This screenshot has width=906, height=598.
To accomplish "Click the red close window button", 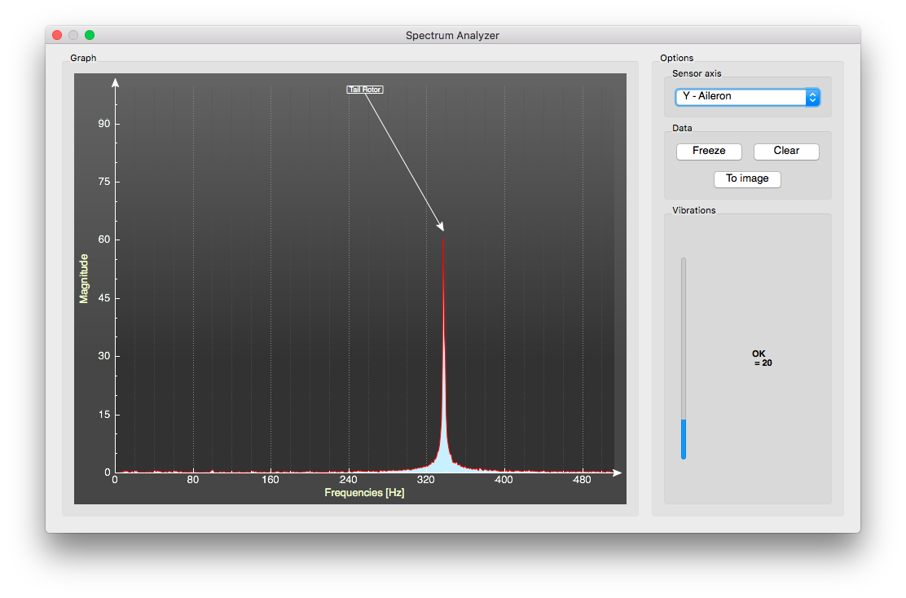I will [x=57, y=35].
